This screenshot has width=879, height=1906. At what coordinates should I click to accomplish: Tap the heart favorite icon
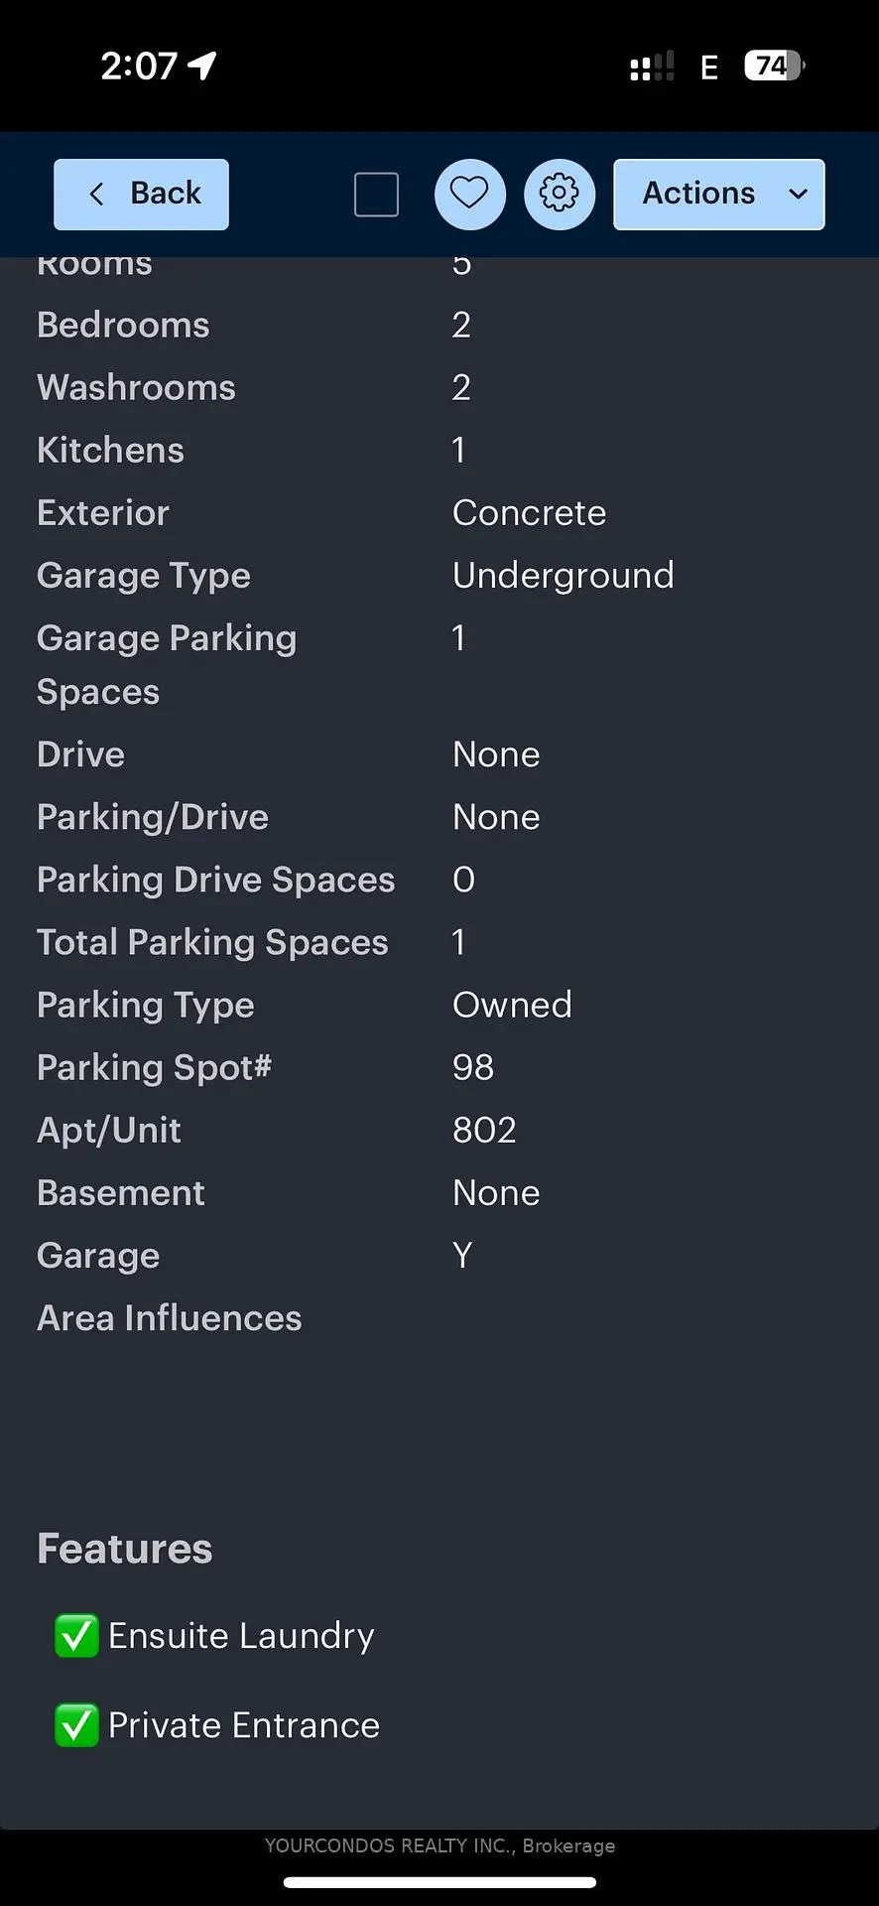click(469, 194)
